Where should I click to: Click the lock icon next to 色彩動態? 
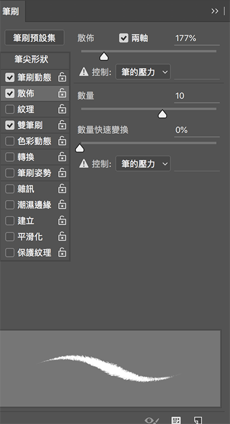click(62, 141)
